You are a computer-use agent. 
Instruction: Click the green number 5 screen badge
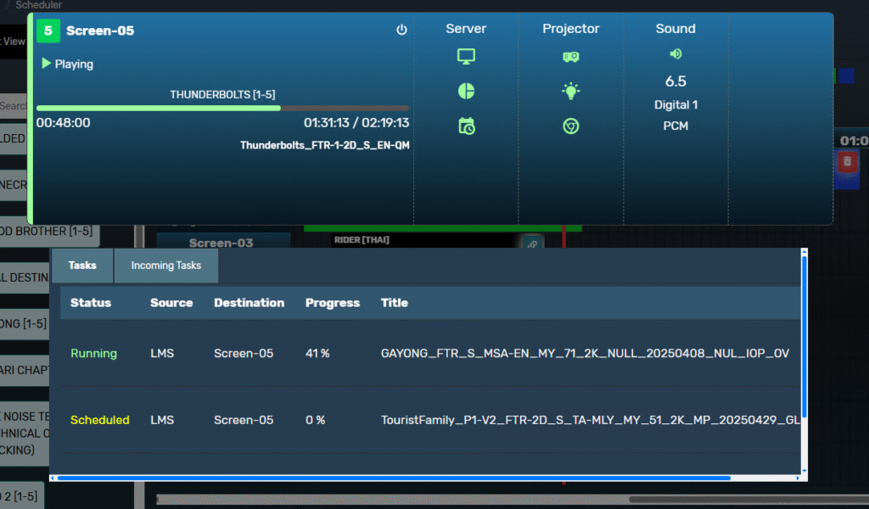(48, 31)
